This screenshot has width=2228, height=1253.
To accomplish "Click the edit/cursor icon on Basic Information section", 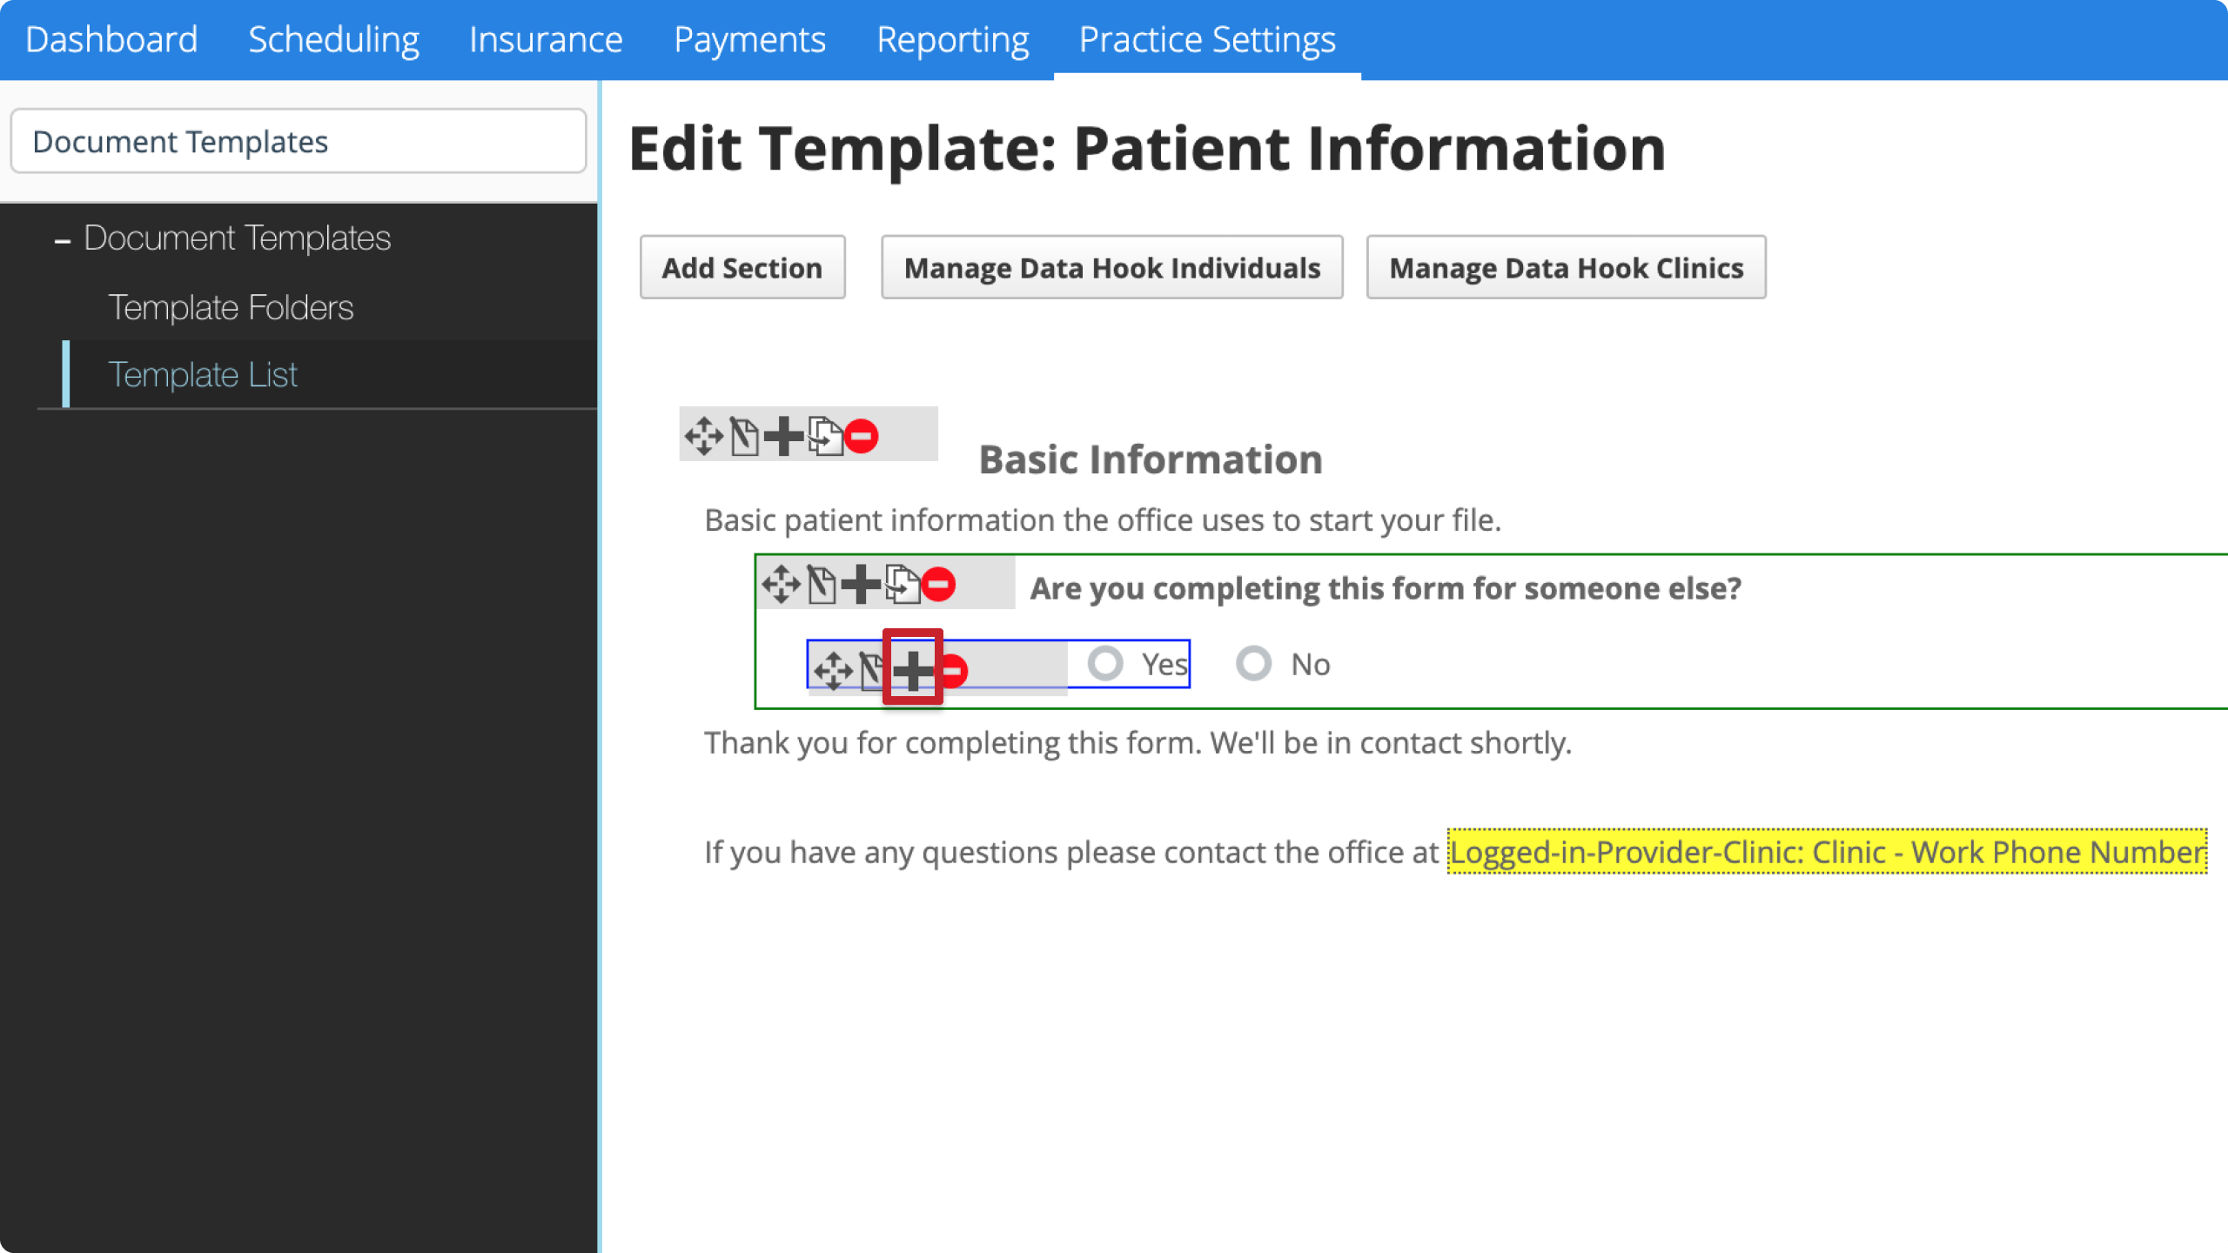I will 744,438.
